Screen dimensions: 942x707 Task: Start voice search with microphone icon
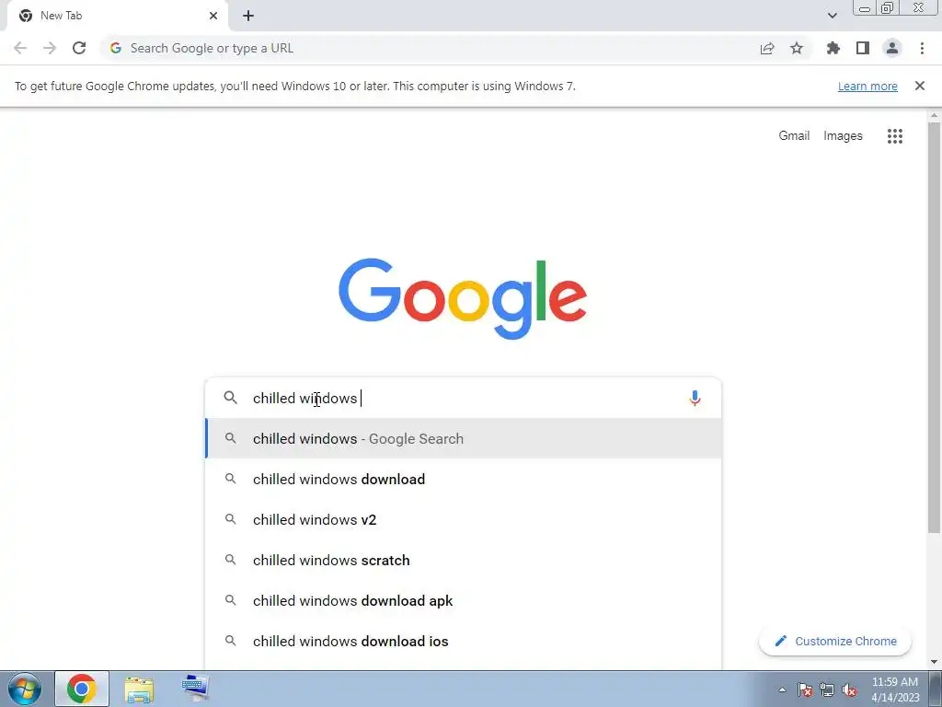pyautogui.click(x=695, y=398)
